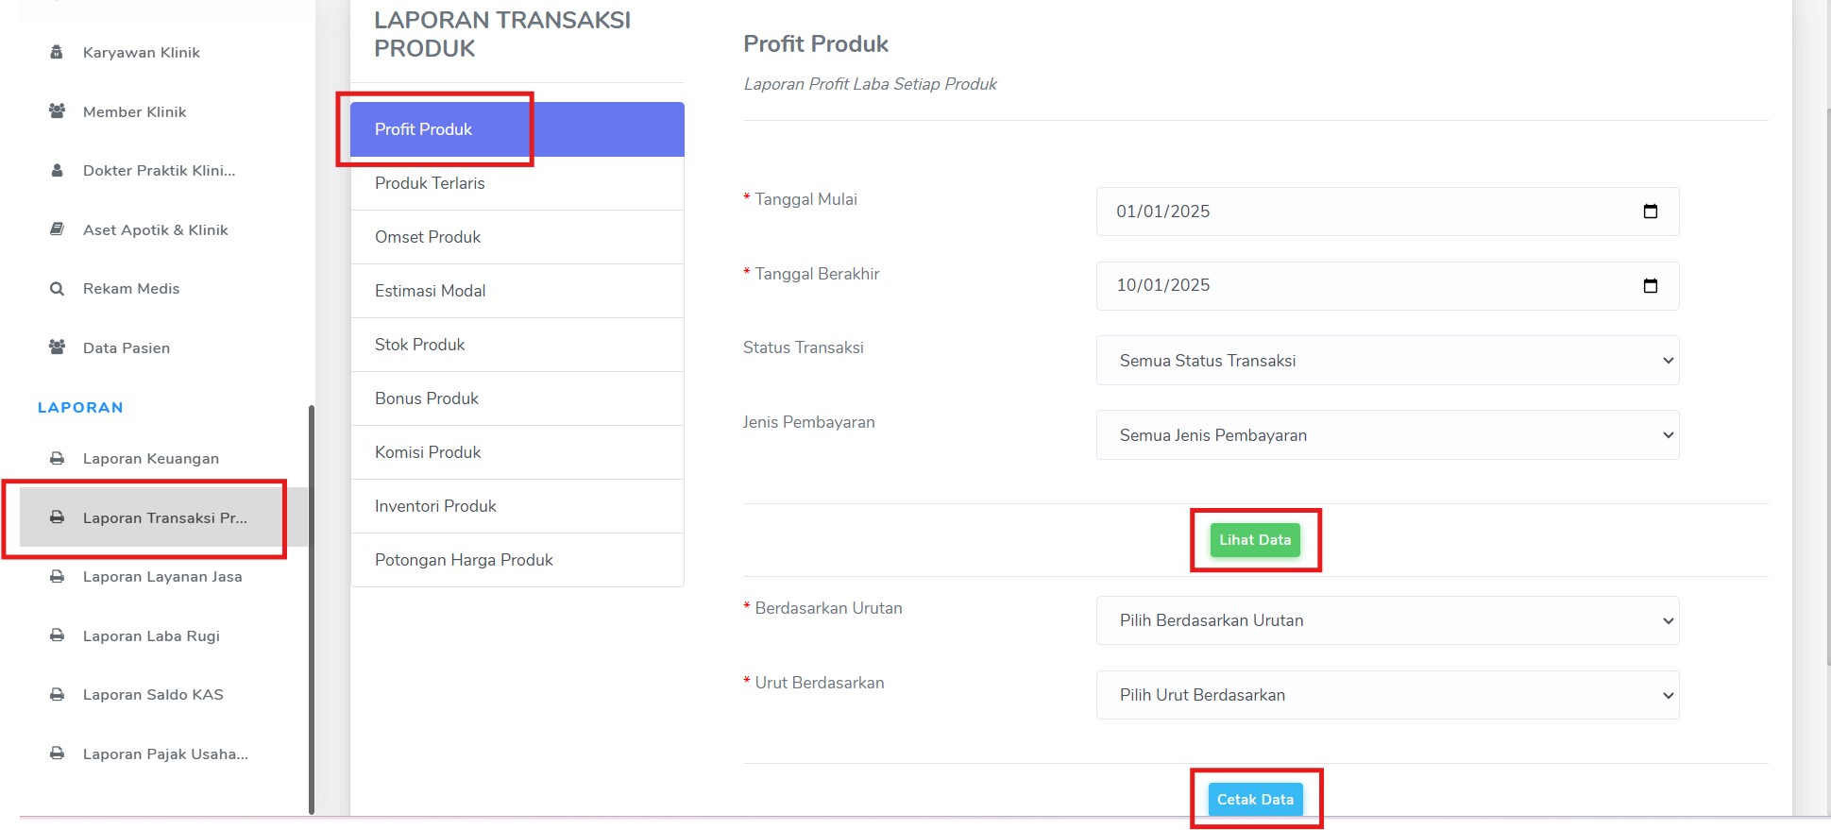This screenshot has width=1831, height=830.
Task: Click the Laporan Laba Rugi printer icon
Action: (57, 636)
